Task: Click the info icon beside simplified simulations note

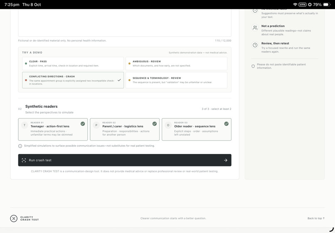Action: (20, 146)
